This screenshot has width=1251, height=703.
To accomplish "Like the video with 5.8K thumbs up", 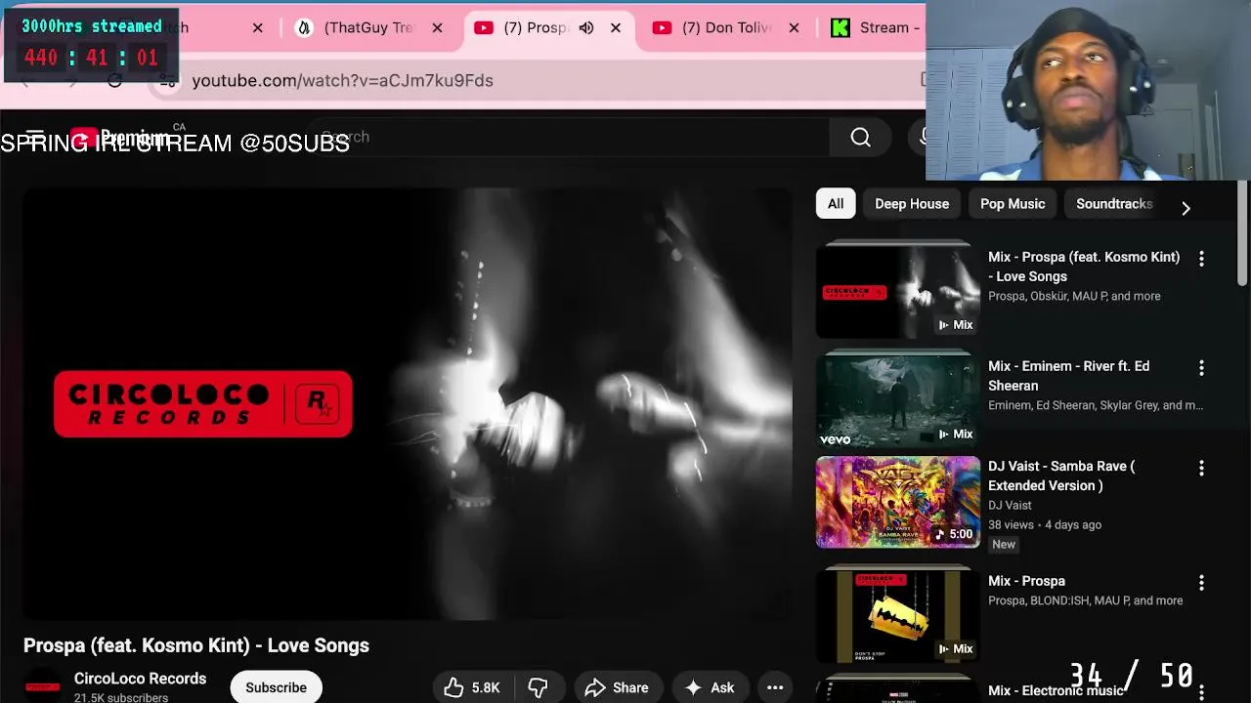I will (x=473, y=687).
